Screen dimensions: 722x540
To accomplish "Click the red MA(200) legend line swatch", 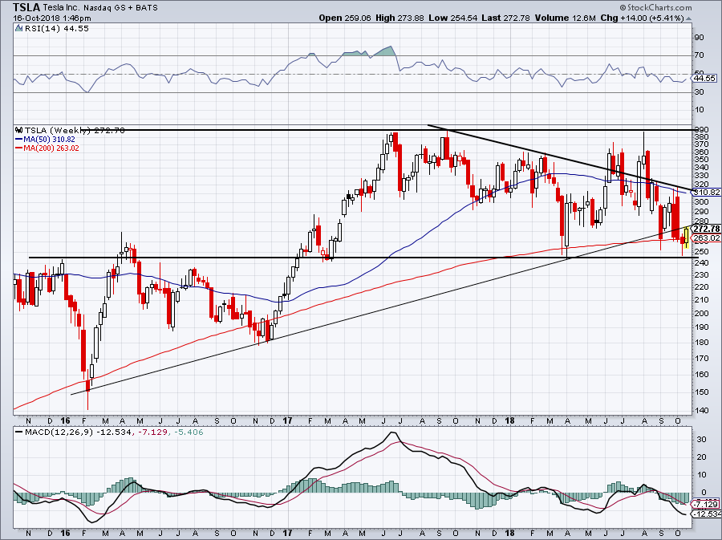I will tap(19, 148).
